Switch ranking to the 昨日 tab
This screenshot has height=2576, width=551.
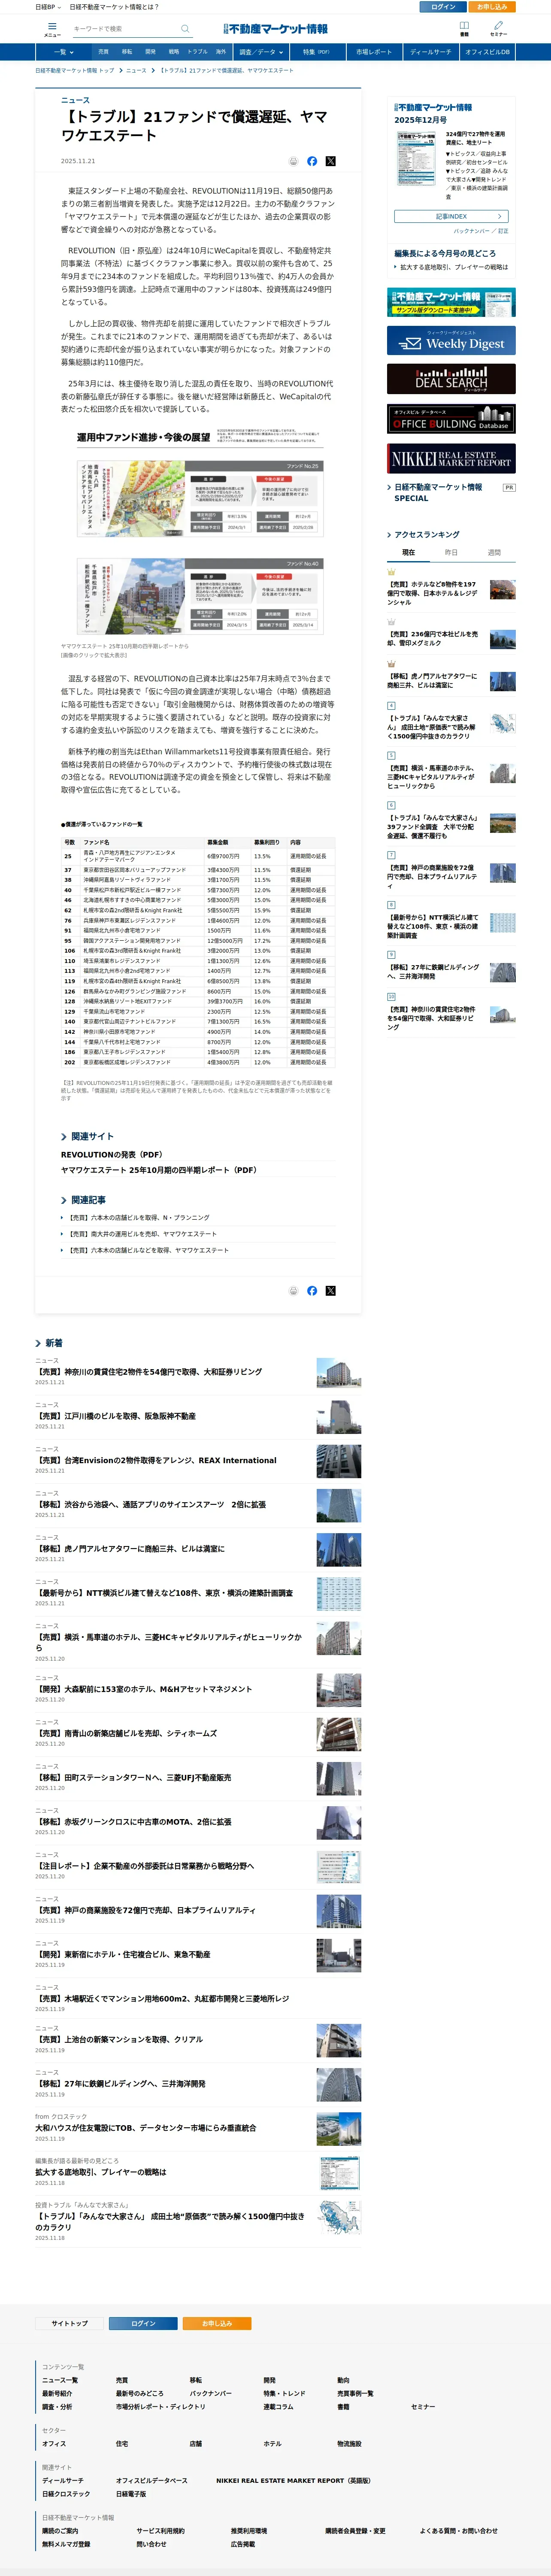coord(451,553)
